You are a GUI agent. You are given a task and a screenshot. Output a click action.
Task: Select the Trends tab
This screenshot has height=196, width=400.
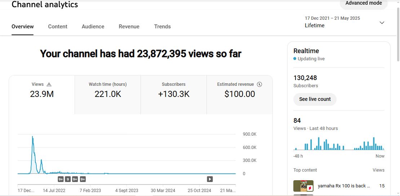coord(163,27)
